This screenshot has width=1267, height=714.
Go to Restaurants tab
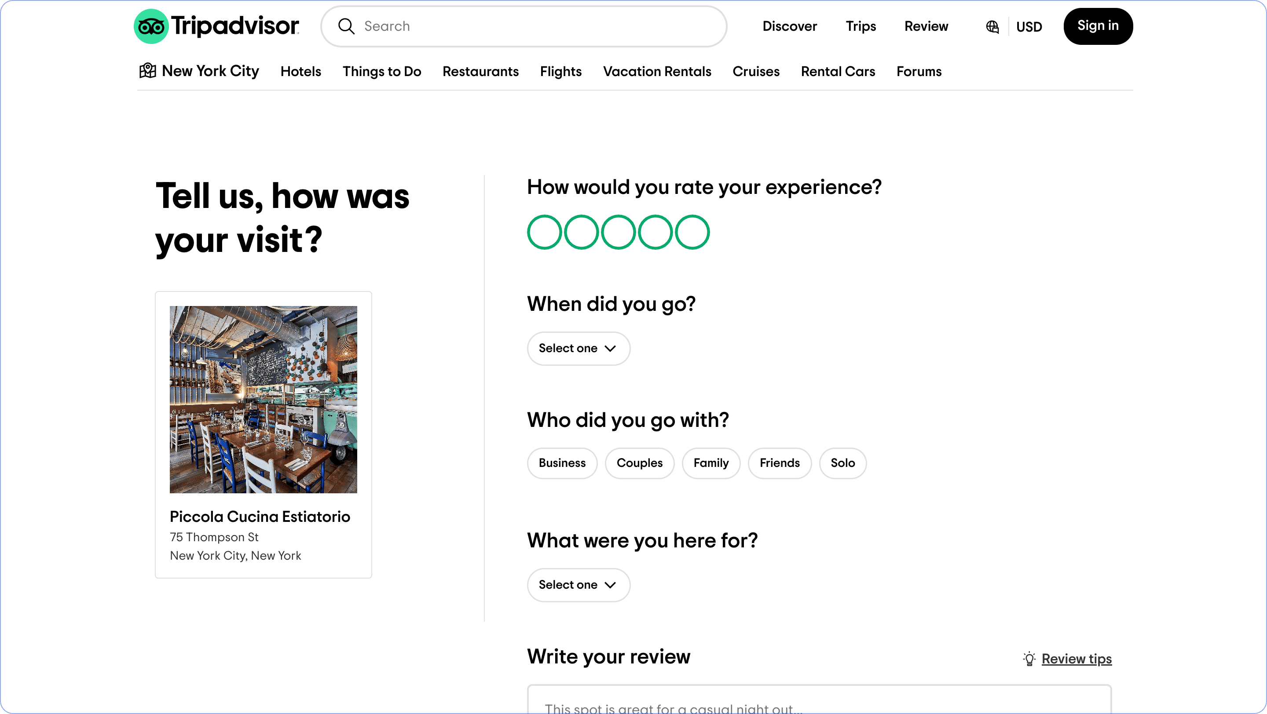tap(480, 72)
